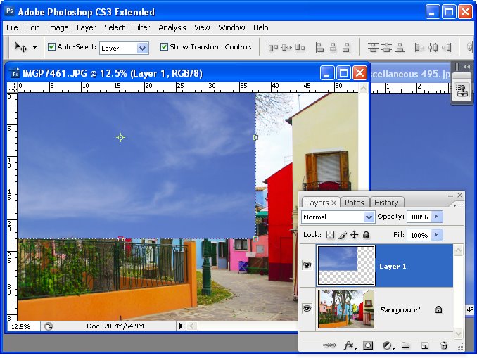Open the blend mode Normal dropdown
This screenshot has height=358, width=477.
338,217
